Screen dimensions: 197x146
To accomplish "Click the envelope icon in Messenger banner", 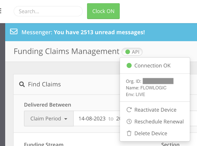I will coord(14,32).
